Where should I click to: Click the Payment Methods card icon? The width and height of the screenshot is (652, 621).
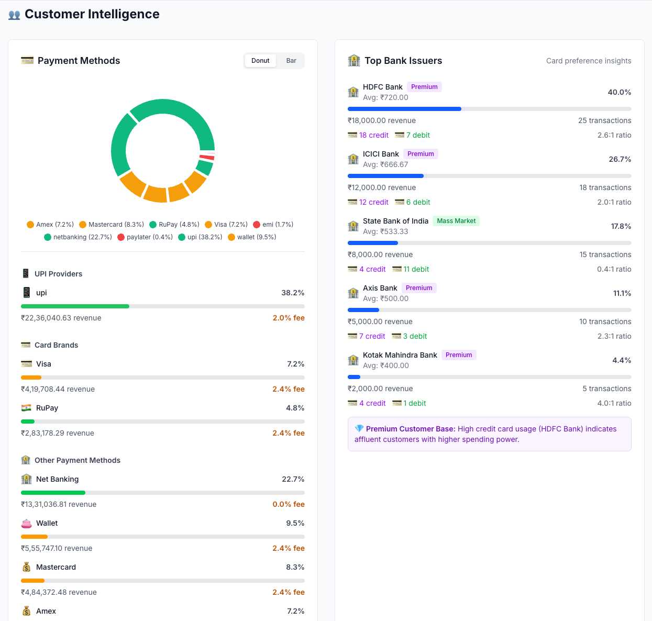(x=27, y=60)
